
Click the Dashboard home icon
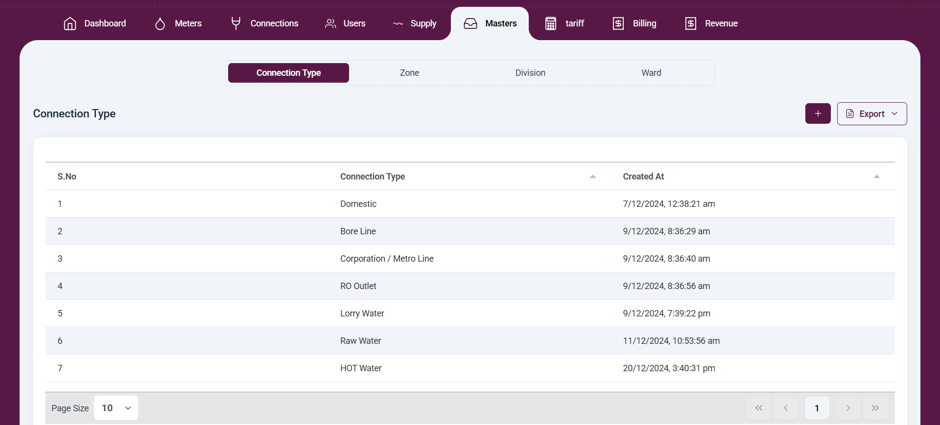(x=70, y=23)
